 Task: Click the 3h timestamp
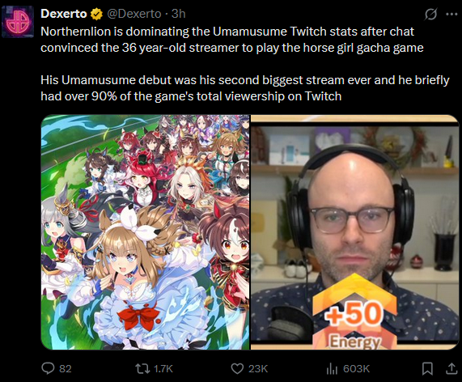(179, 14)
